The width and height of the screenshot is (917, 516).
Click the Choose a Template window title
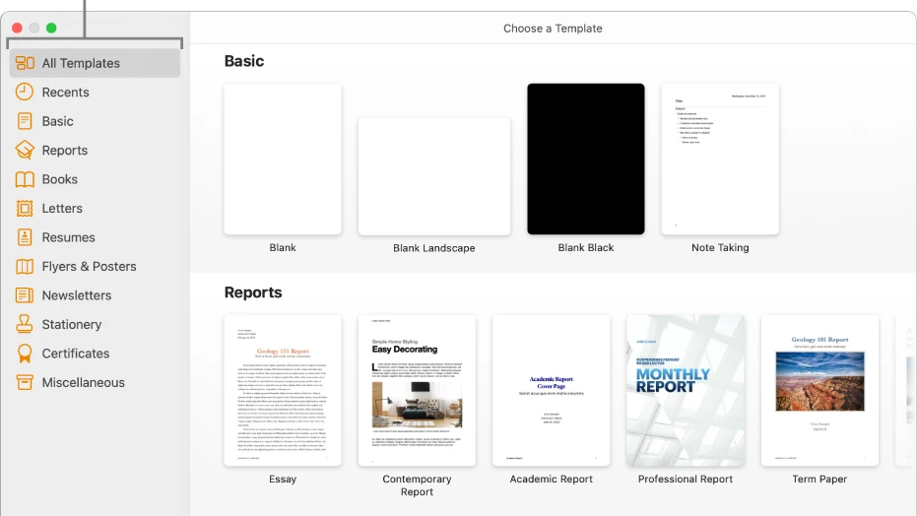point(553,28)
